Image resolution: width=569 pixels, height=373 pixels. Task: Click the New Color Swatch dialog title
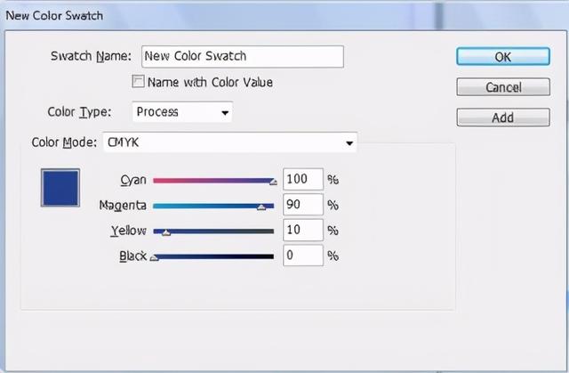click(x=54, y=16)
